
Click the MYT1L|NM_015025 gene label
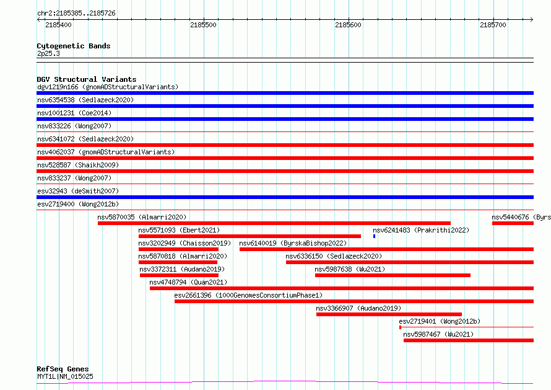click(66, 376)
